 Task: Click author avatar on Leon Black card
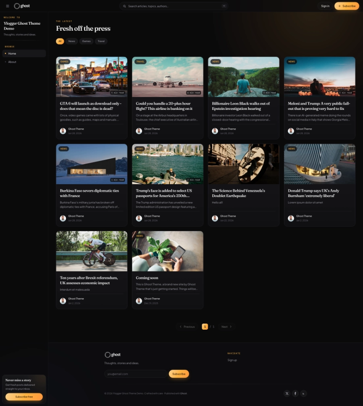point(215,131)
